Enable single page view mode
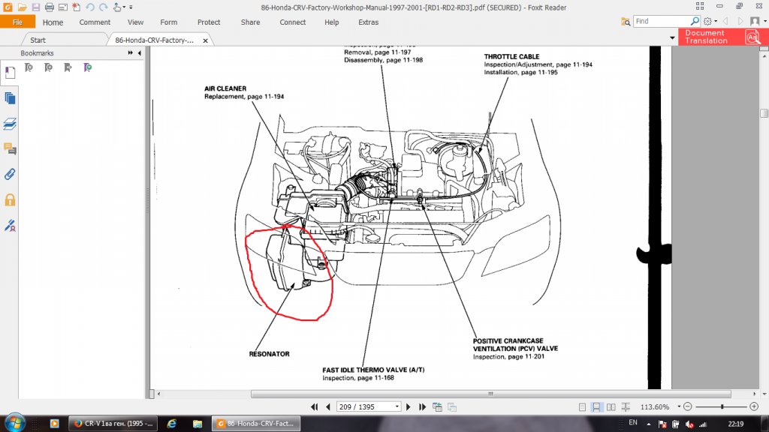 (x=582, y=406)
